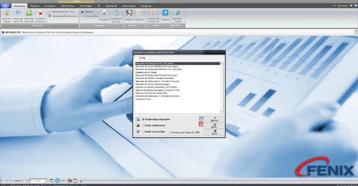This screenshot has height=186, width=358.
Task: Expand the Varios group launcher
Action: point(169,26)
